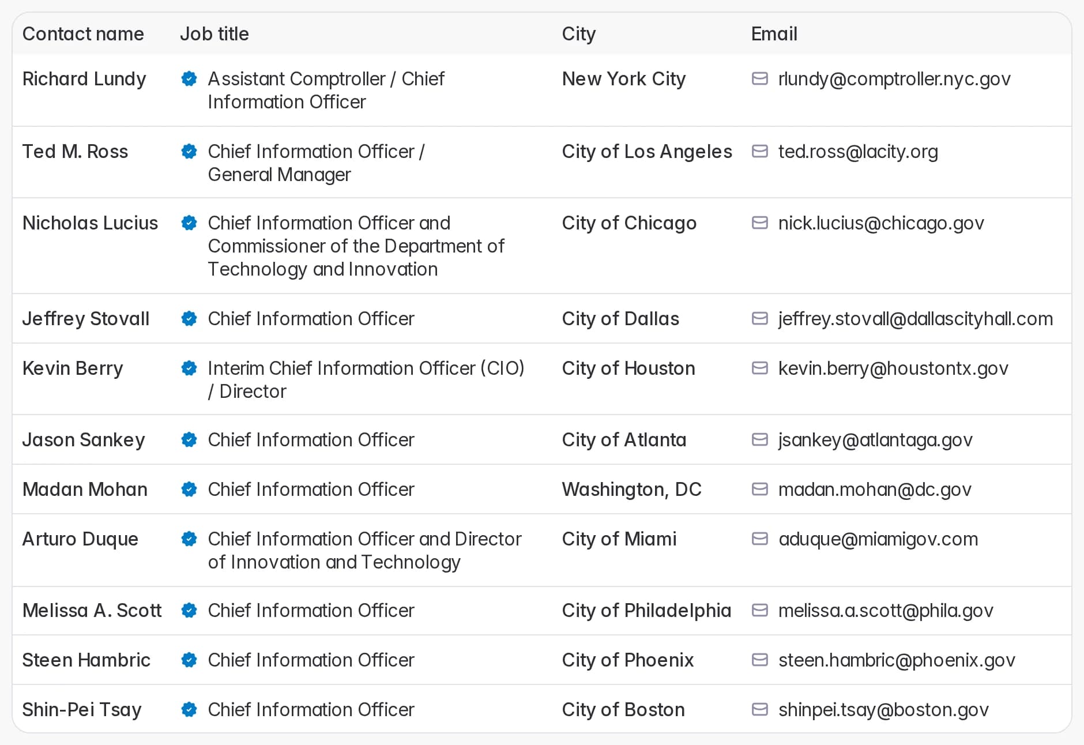Click the envelope icon before madan.mohan@dc.gov
This screenshot has width=1084, height=745.
coord(760,489)
